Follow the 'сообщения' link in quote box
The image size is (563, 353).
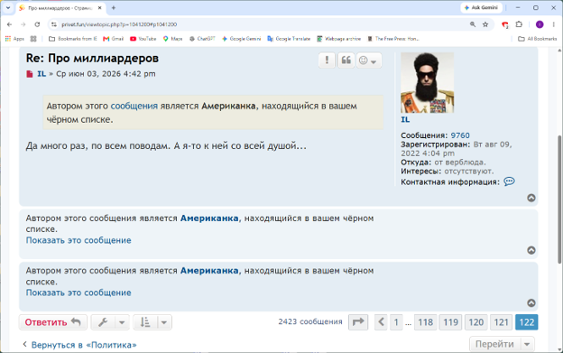click(x=134, y=106)
